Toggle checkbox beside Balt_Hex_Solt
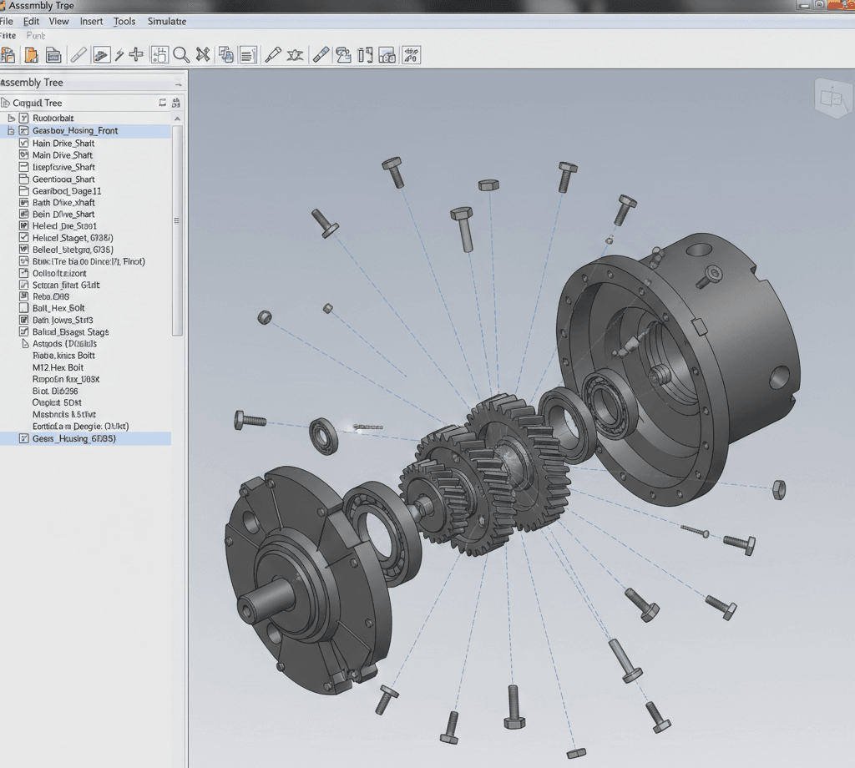 (23, 309)
